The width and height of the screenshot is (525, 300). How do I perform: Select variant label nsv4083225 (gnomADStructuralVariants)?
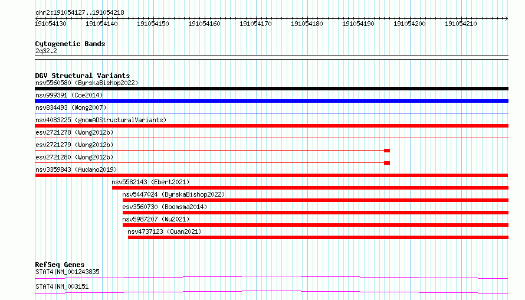point(101,120)
